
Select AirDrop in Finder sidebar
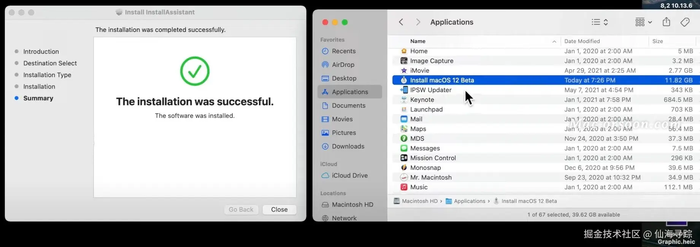tap(343, 65)
